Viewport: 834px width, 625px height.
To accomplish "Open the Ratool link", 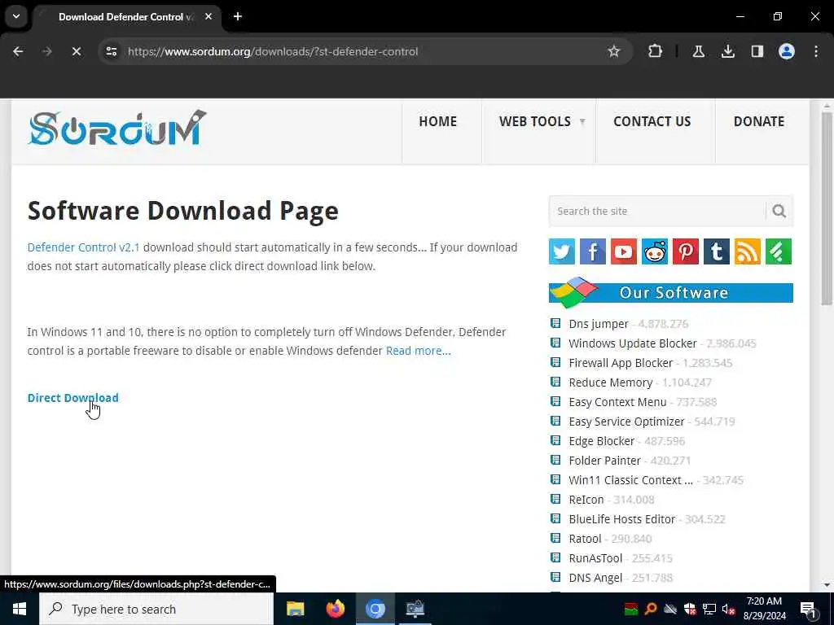I will click(x=585, y=539).
